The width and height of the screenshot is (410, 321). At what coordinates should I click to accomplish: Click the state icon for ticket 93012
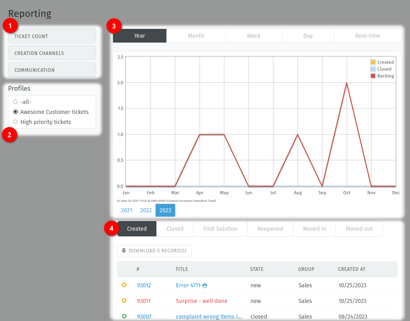point(124,285)
